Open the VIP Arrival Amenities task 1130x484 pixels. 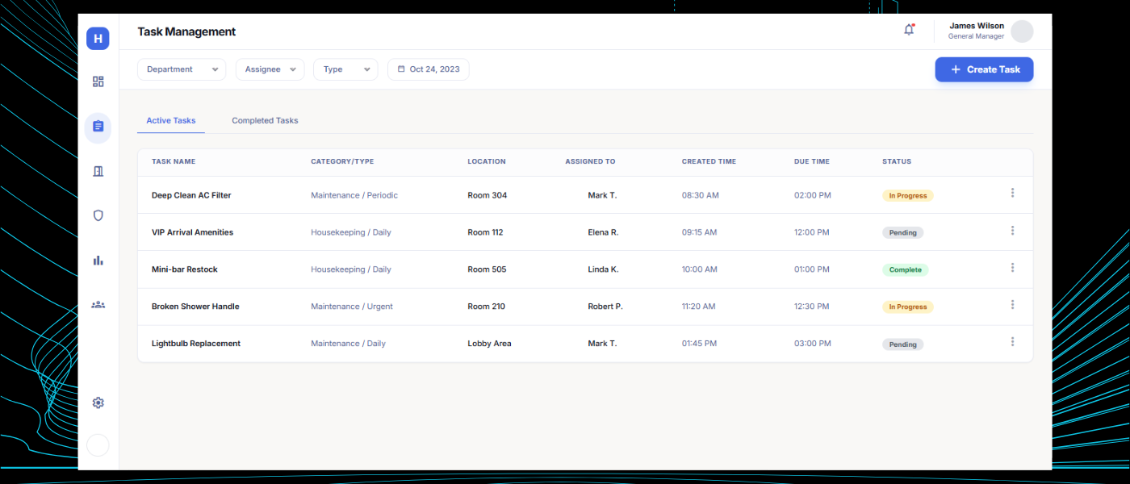click(192, 232)
